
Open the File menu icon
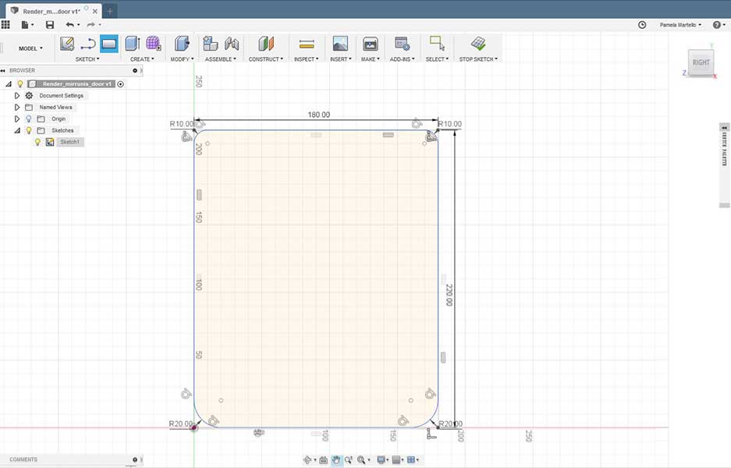click(25, 24)
